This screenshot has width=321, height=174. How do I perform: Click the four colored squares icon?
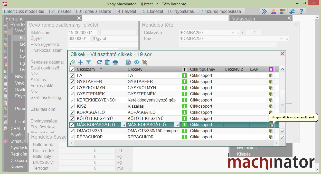click(283, 11)
